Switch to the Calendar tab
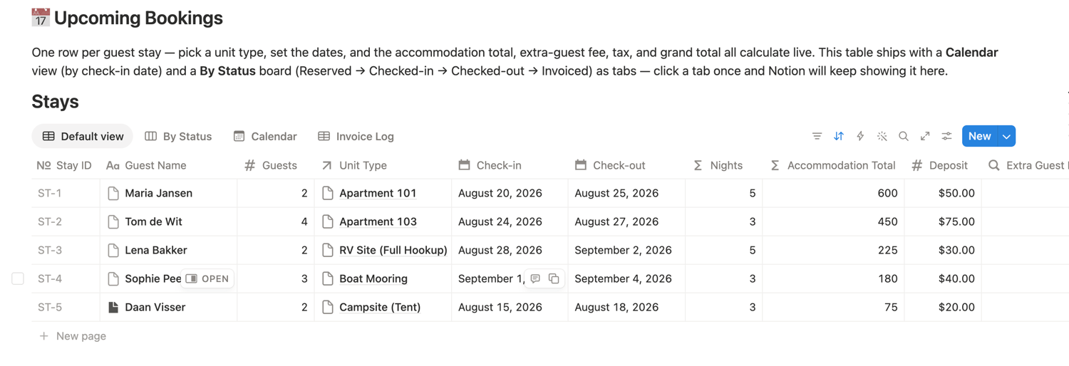 [x=265, y=136]
